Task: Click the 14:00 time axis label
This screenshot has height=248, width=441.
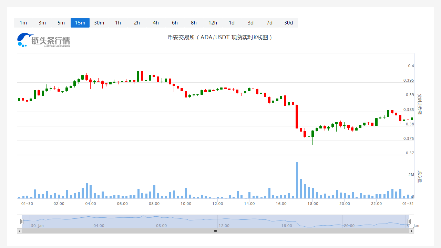Action: (249, 204)
